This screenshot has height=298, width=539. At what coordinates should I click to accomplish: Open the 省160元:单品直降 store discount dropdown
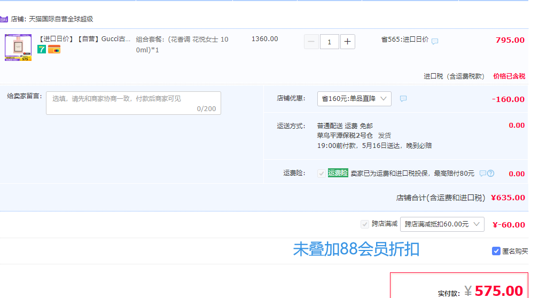click(354, 99)
